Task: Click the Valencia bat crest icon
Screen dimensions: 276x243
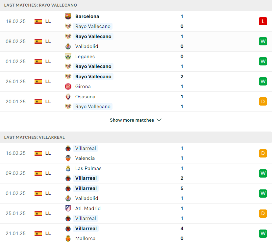Action: (x=68, y=158)
